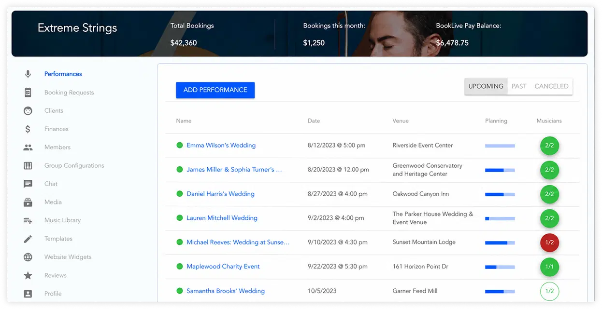Open Performances in the sidebar
This screenshot has width=602, height=309.
pyautogui.click(x=63, y=74)
